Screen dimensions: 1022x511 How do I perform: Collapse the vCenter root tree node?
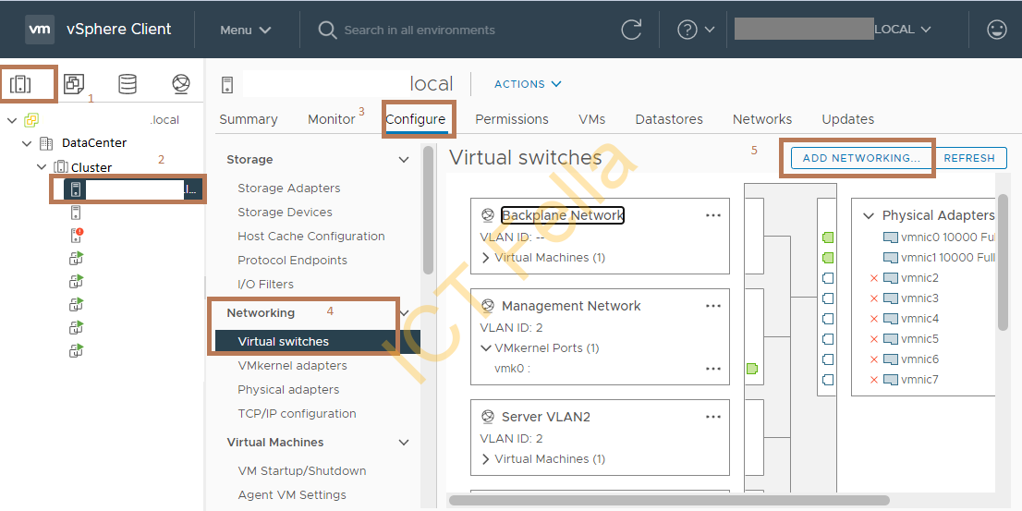[x=12, y=120]
